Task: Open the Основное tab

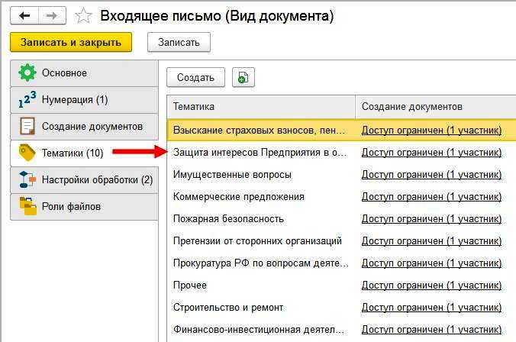Action: pos(84,73)
